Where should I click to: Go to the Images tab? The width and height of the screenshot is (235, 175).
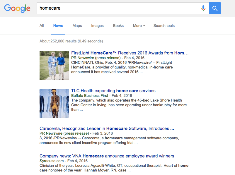click(97, 25)
